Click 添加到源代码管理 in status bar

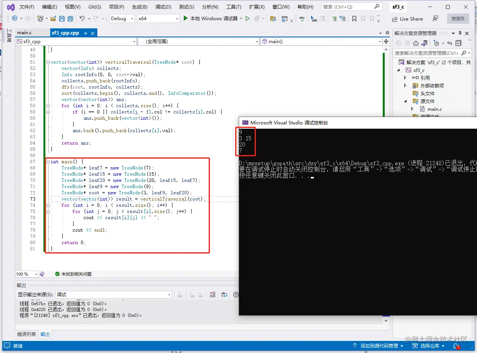coord(378,346)
